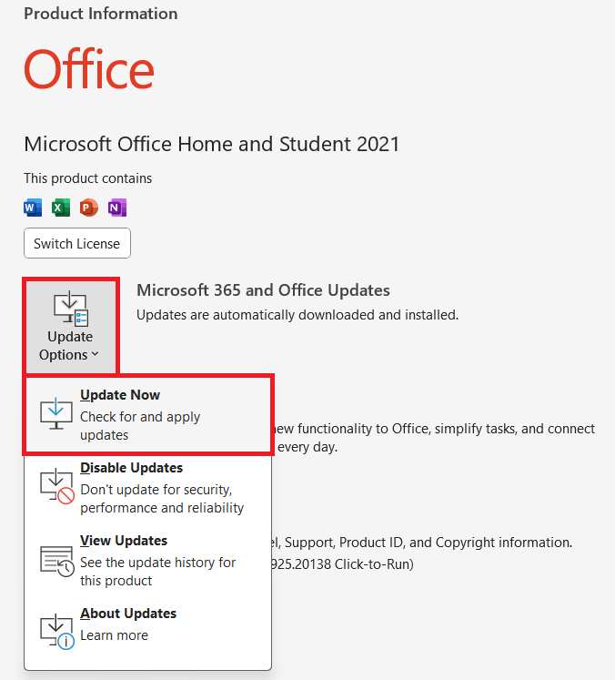
Task: Click 'Updates are automatically downloaded and installed.' text
Action: pos(297,315)
